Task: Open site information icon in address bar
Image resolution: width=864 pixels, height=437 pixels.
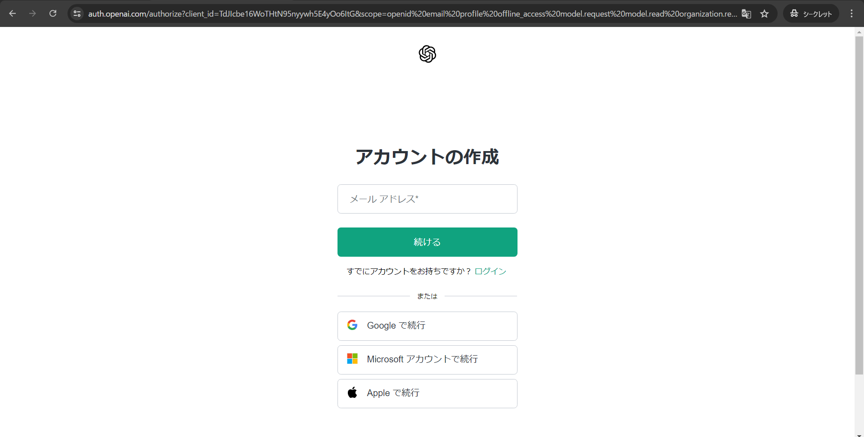Action: (77, 13)
